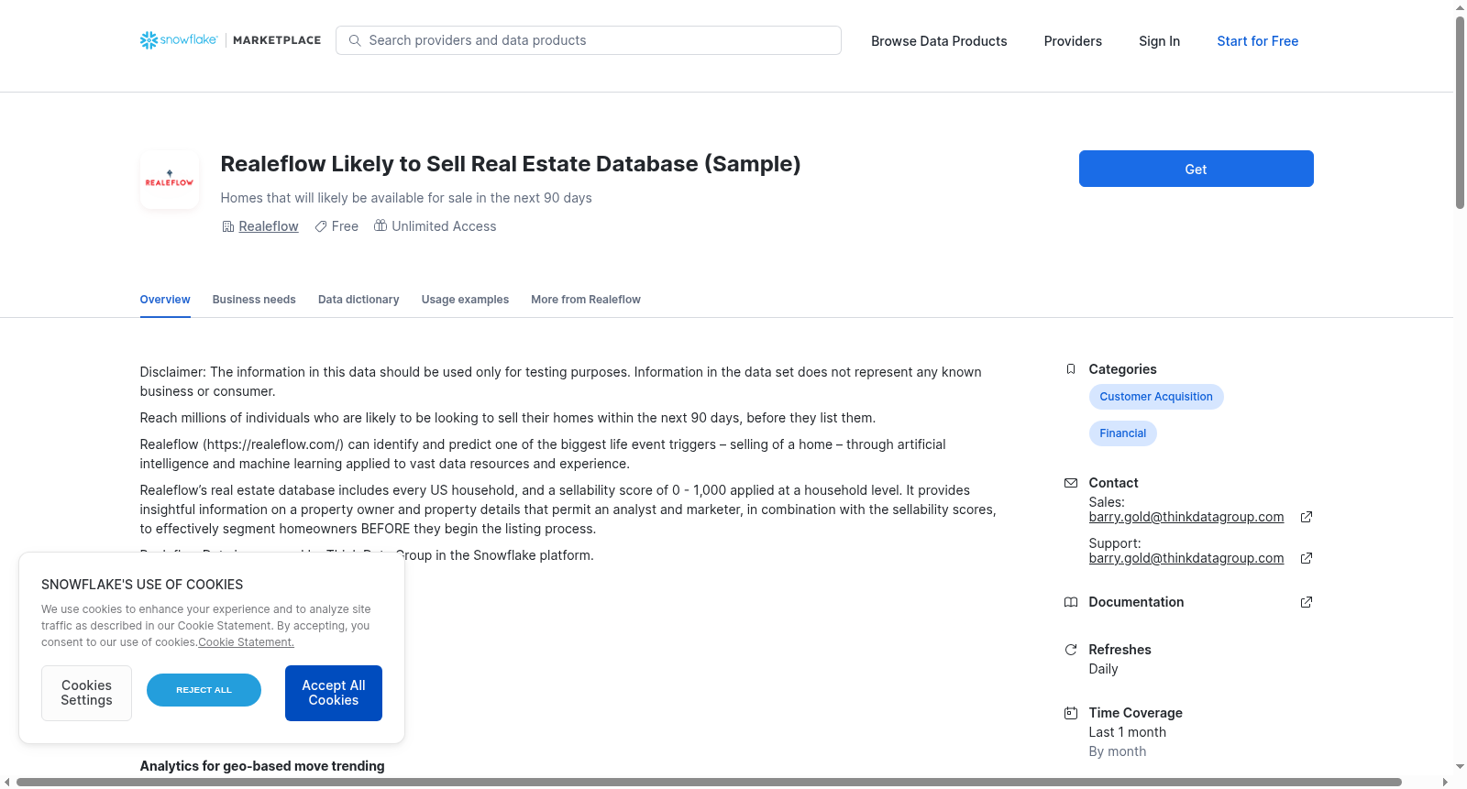Click the Snowflake logo
Viewport: 1467px width, 789px height.
tap(179, 40)
